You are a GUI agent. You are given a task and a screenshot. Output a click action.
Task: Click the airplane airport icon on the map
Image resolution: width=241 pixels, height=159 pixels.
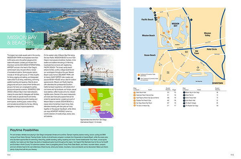[x=198, y=68]
